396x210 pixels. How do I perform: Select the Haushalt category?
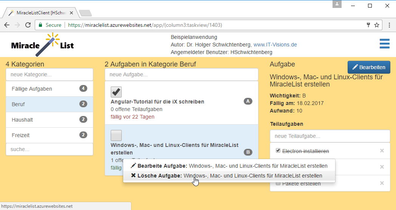pyautogui.click(x=49, y=120)
